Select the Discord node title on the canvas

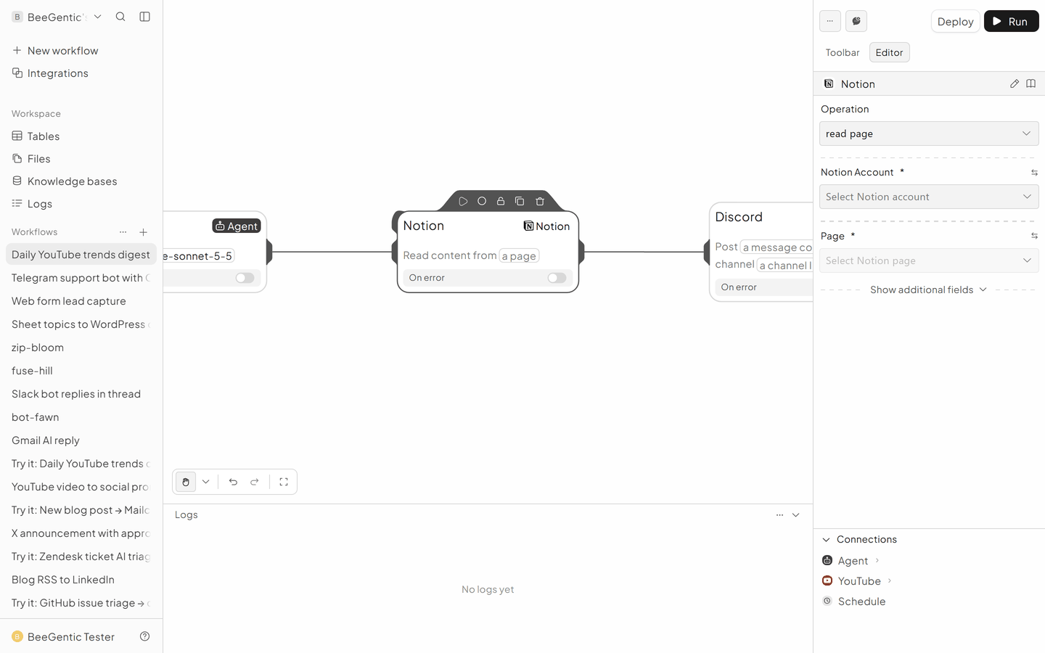[x=739, y=217]
